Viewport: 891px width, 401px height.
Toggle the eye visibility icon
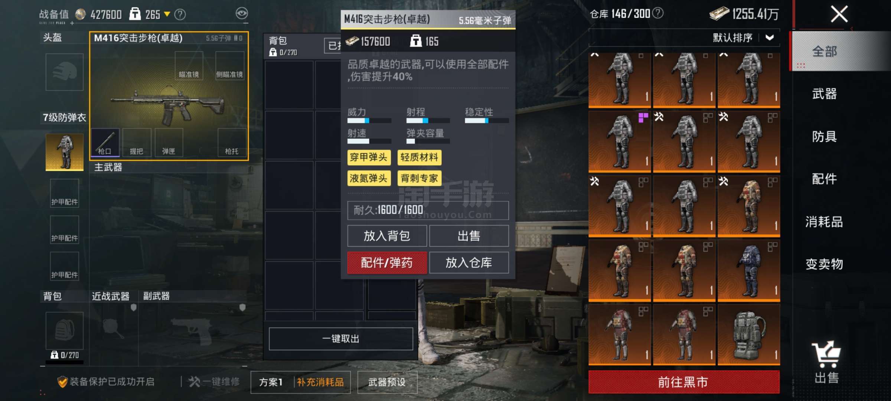click(242, 14)
